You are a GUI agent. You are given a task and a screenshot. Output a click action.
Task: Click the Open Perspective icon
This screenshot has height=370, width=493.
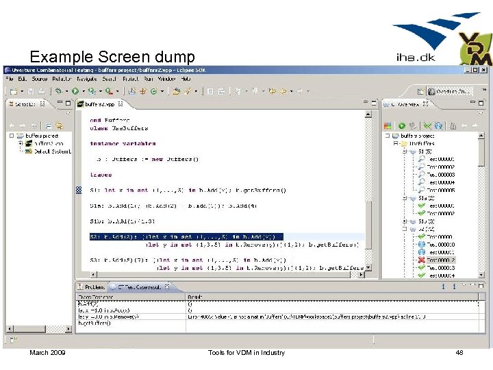(420, 92)
